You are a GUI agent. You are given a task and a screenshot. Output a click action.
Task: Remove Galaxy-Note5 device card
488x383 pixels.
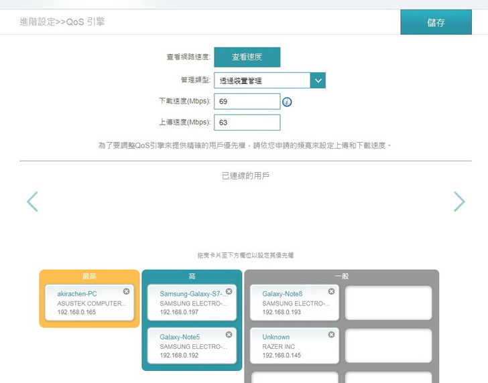click(229, 334)
